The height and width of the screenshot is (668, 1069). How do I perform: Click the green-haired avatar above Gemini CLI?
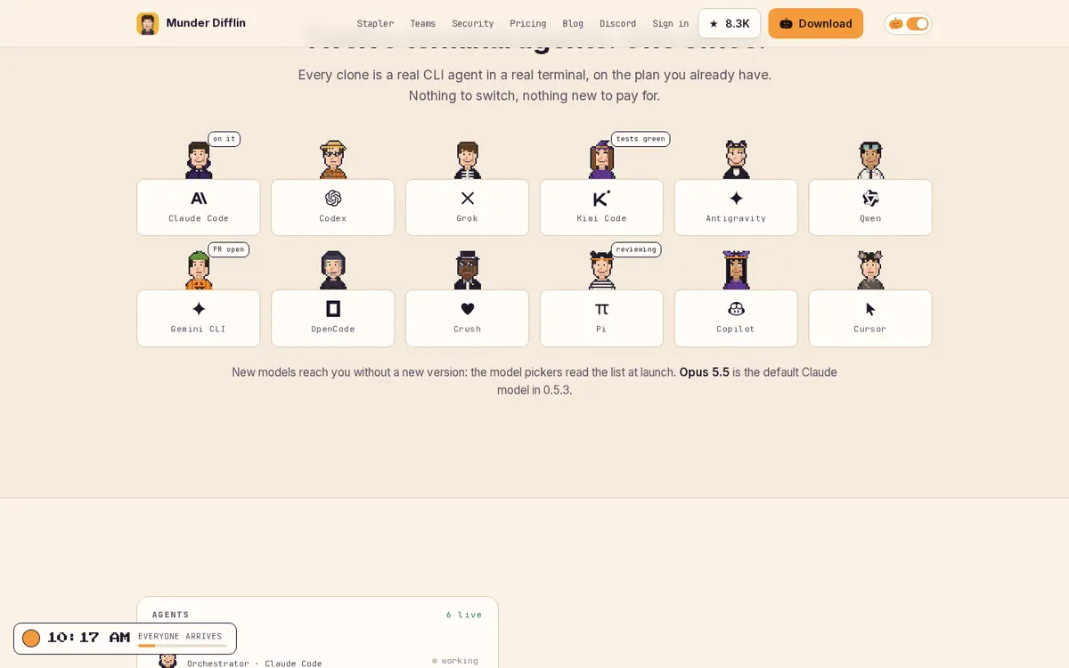199,270
